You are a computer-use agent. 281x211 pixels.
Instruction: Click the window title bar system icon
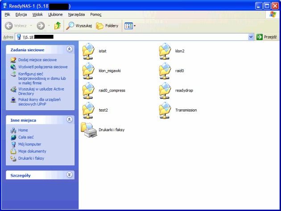(x=5, y=6)
